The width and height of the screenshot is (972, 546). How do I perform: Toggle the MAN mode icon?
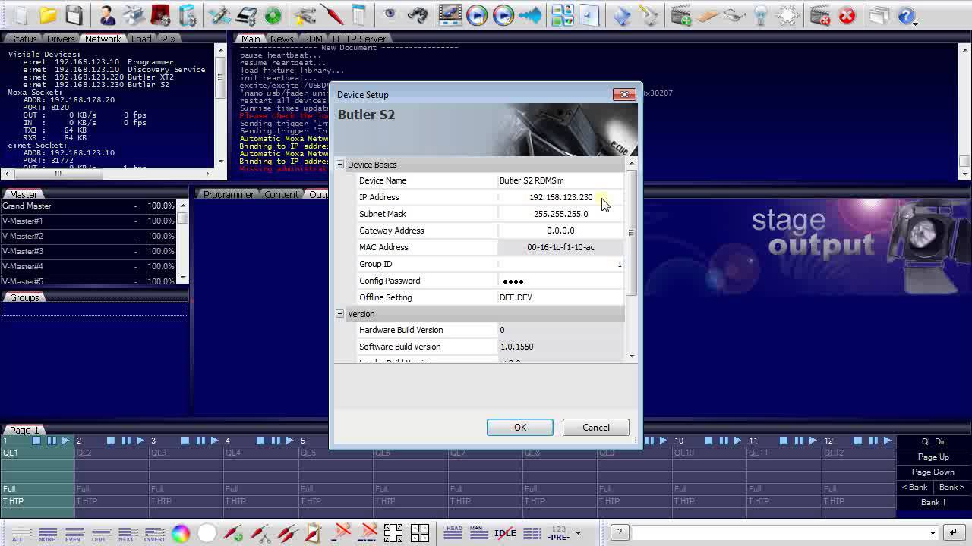tap(478, 533)
